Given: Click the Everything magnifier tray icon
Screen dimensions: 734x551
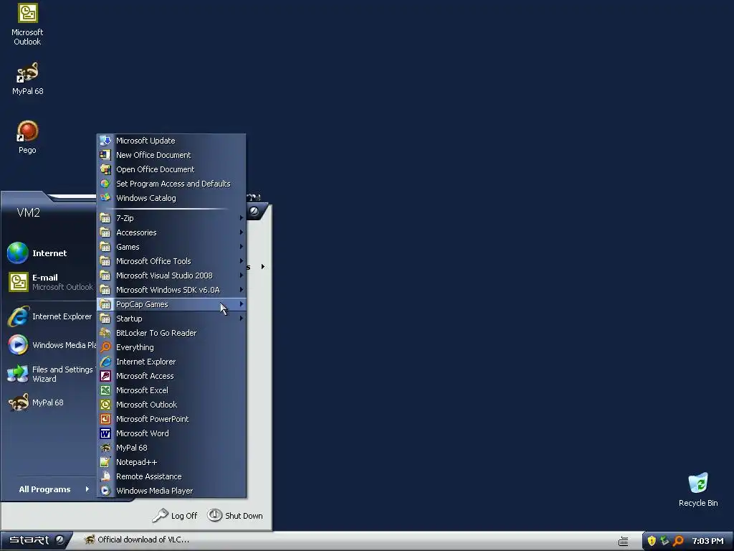Looking at the screenshot, I should 678,541.
